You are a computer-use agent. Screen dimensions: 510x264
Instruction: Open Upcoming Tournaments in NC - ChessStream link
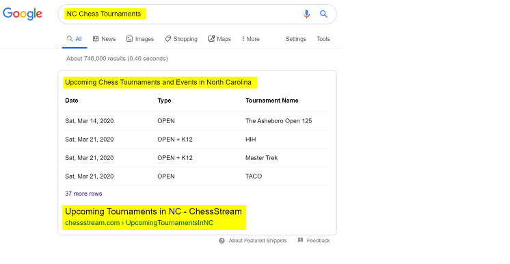point(154,211)
